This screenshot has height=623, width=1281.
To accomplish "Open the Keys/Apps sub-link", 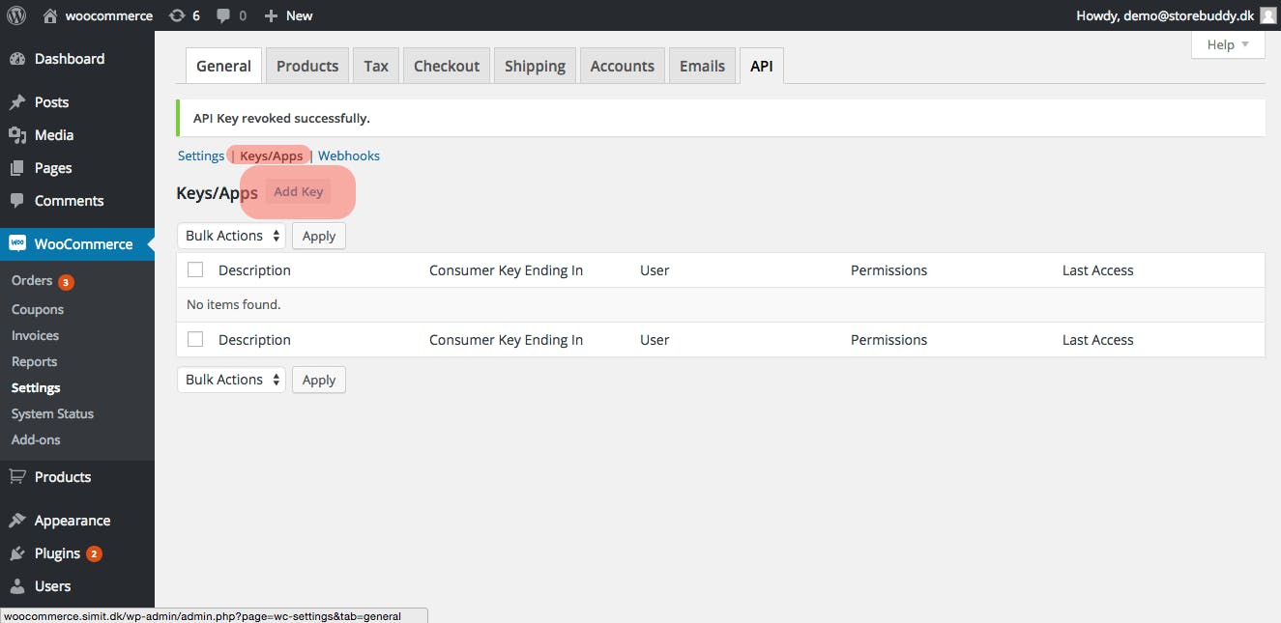I will pyautogui.click(x=271, y=156).
